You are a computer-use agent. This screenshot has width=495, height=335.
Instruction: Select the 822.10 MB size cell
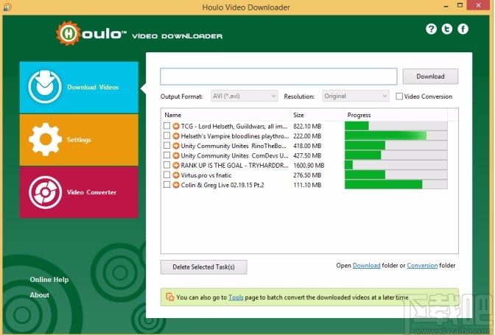307,126
